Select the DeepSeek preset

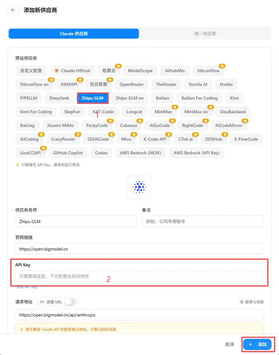click(x=59, y=98)
